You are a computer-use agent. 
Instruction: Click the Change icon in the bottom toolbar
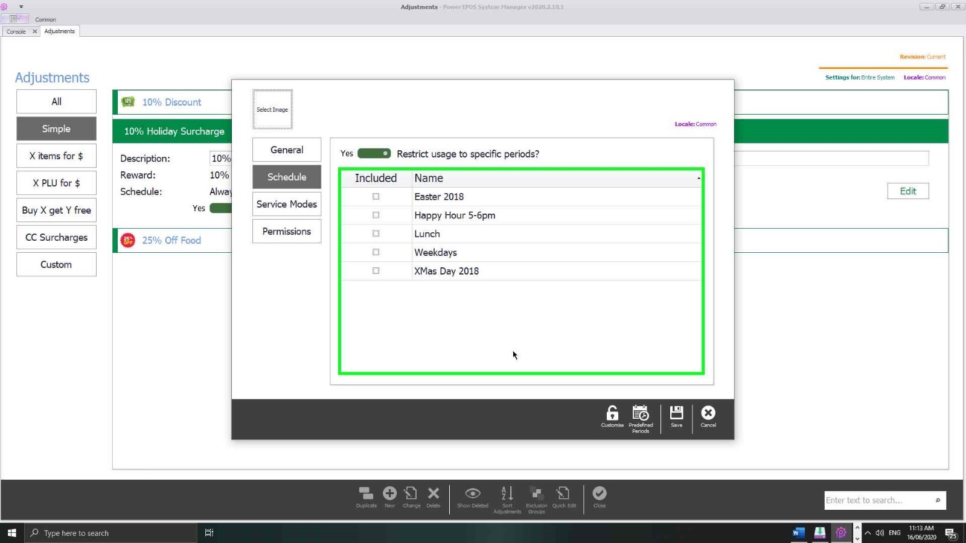point(411,497)
